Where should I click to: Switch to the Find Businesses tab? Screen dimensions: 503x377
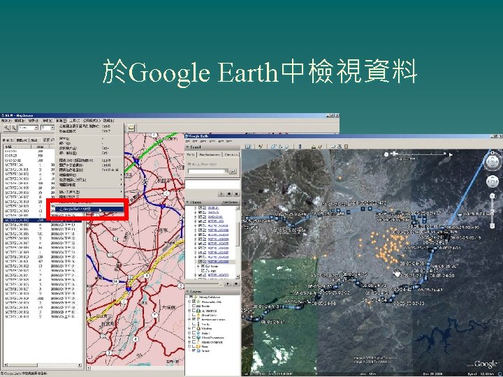210,154
